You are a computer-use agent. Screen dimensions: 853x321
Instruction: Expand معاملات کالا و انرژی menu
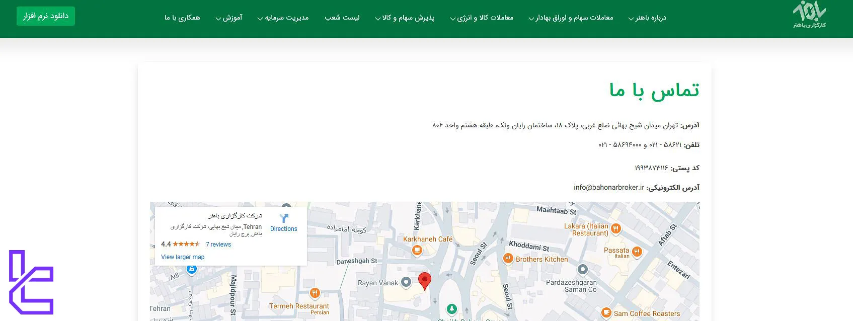tap(482, 18)
